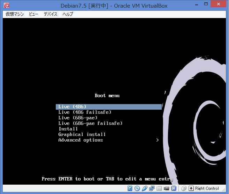Click the USB devices status icon
Viewport: 229px width, 194px height.
[145, 188]
